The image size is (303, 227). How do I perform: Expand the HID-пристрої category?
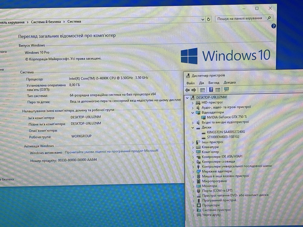192,103
